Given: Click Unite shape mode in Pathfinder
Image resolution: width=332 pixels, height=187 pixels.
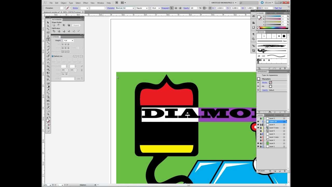Looking at the screenshot, I should pyautogui.click(x=54, y=25).
